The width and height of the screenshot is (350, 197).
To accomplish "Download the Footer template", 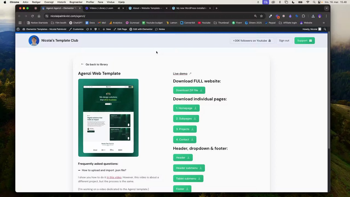I will [182, 189].
